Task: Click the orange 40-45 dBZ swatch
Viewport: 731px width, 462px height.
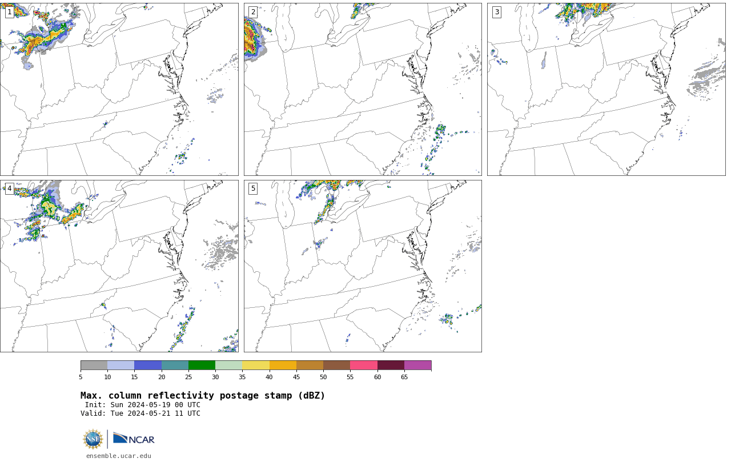Action: click(x=283, y=365)
